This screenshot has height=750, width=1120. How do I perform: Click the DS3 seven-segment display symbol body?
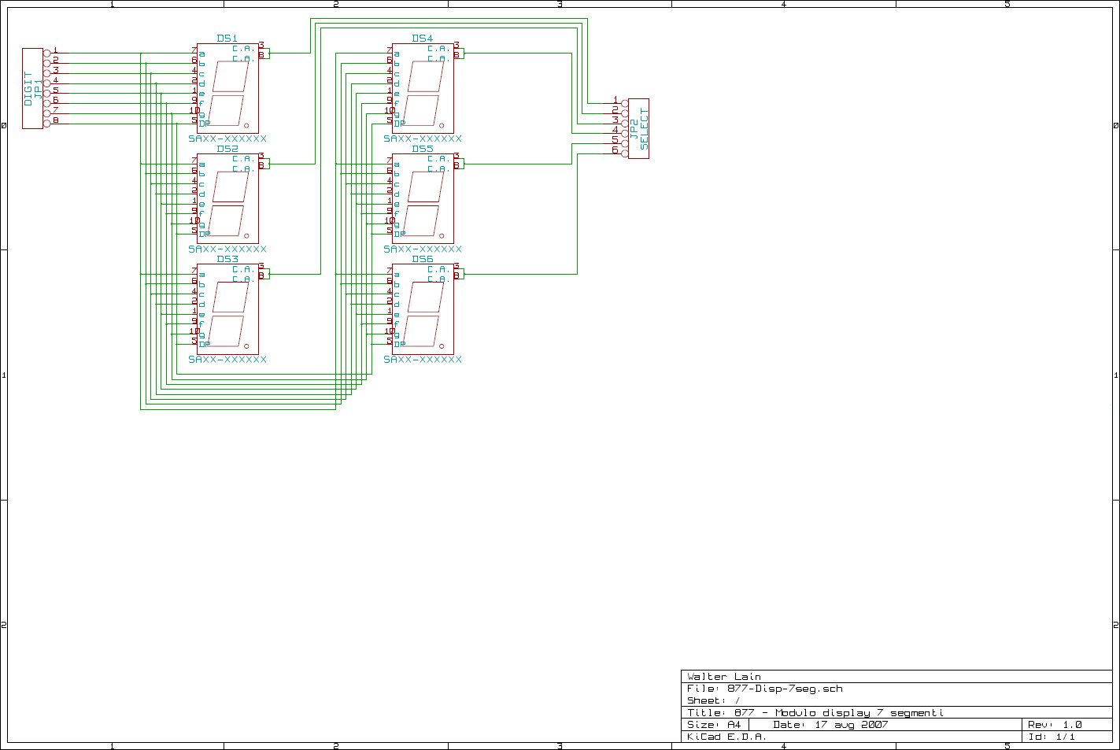pos(227,308)
